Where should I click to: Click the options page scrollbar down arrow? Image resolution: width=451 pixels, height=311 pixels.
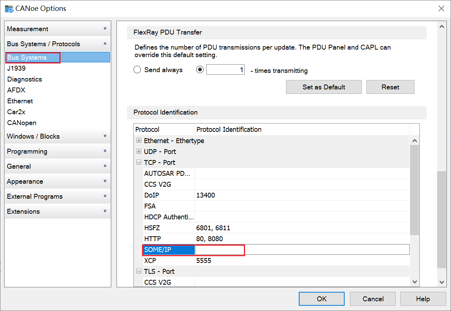(441, 282)
